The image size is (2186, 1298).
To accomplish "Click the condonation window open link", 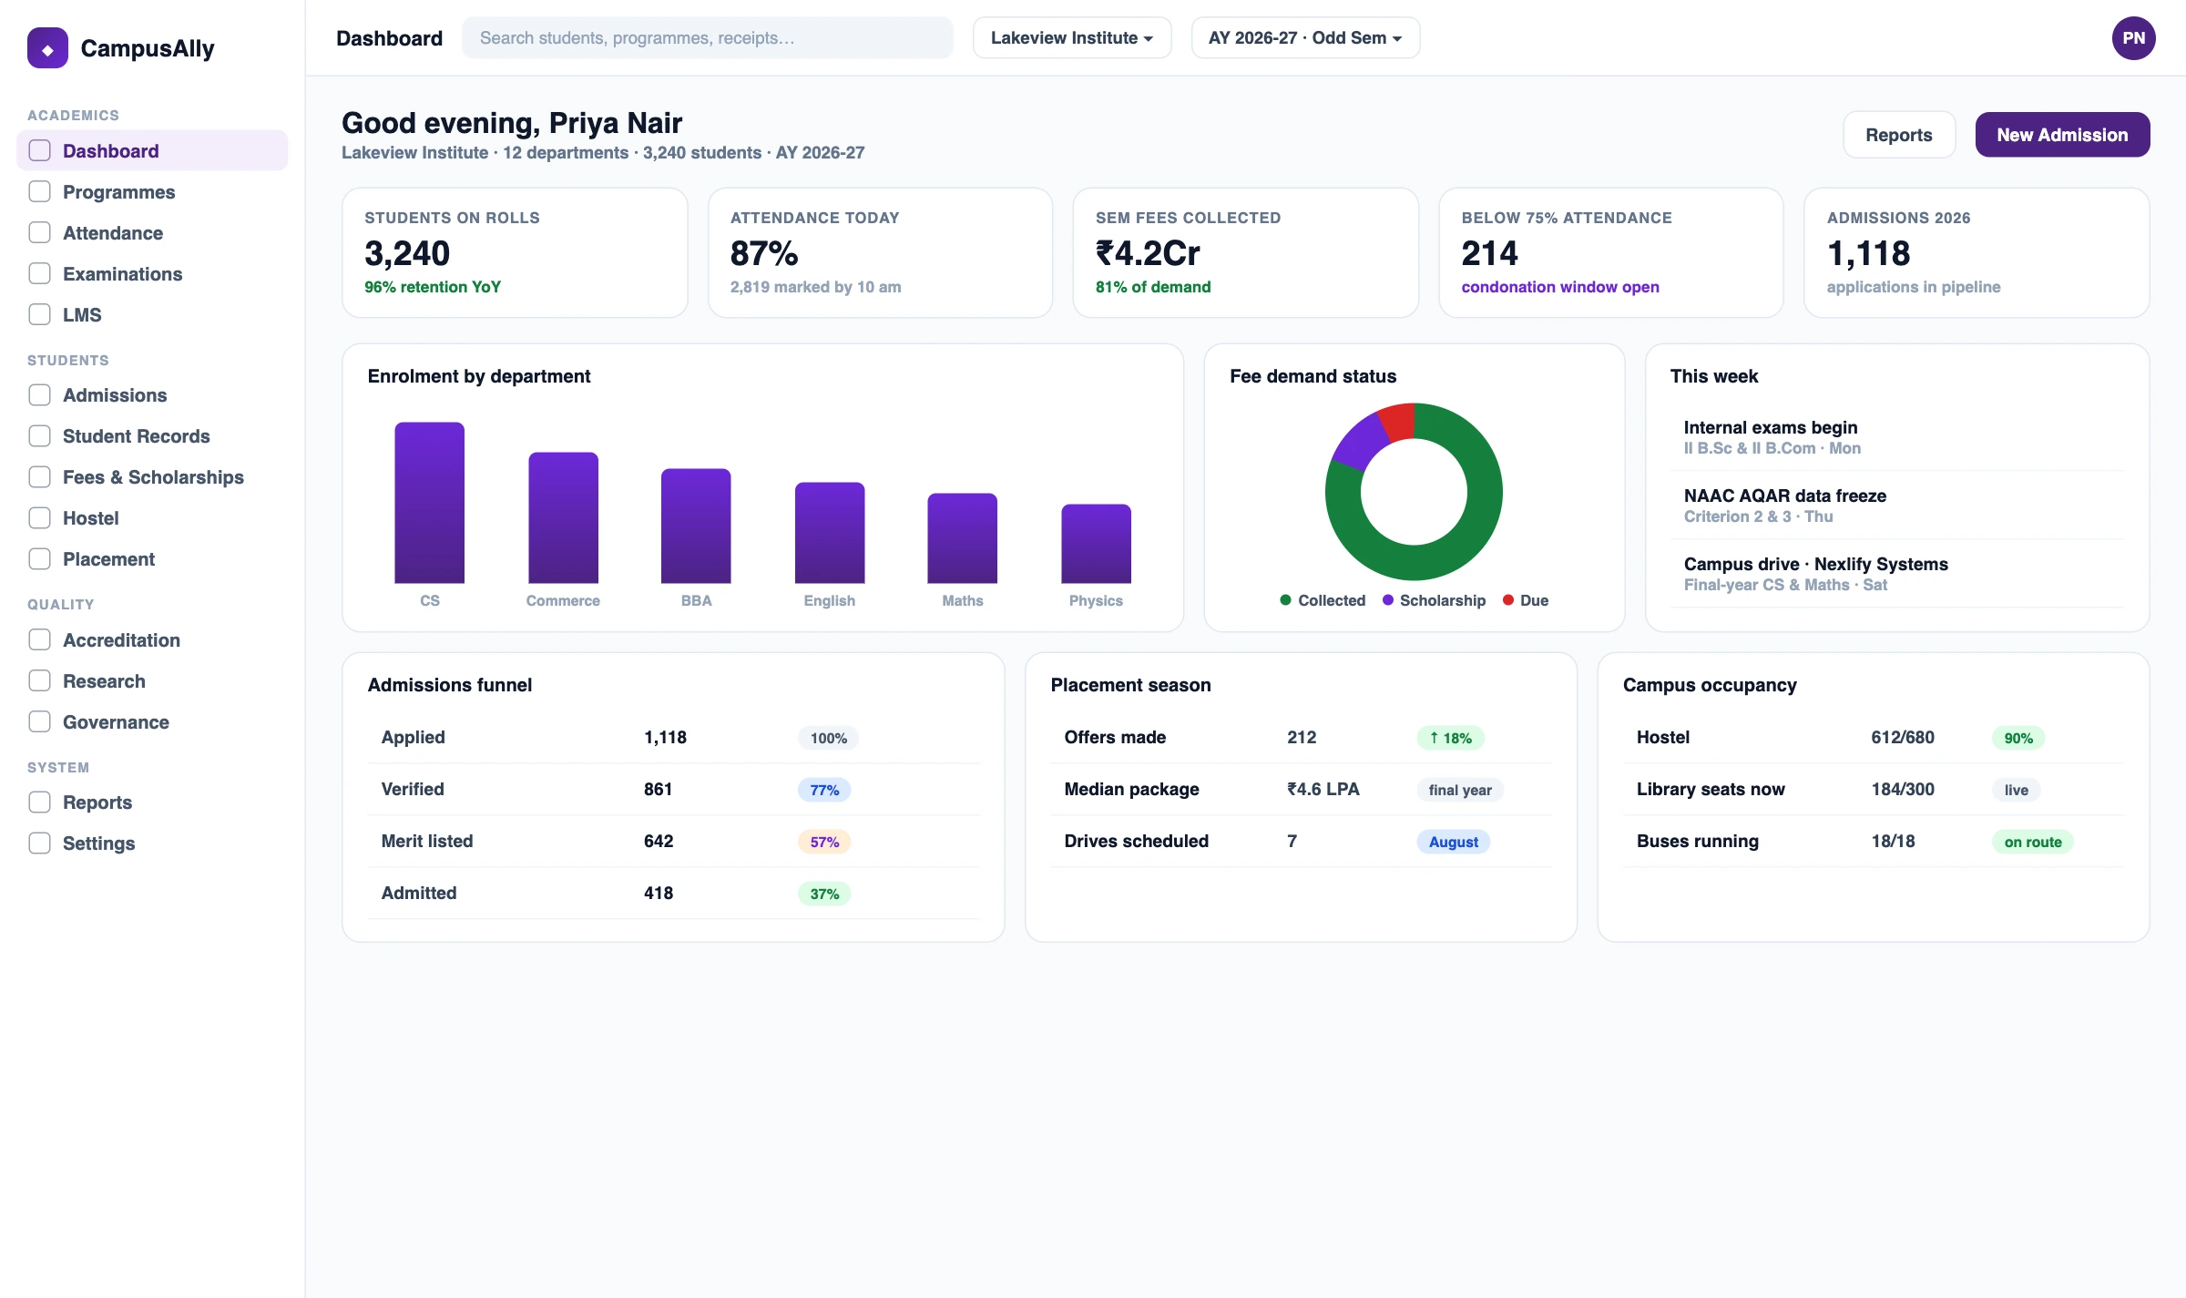I will (x=1559, y=287).
